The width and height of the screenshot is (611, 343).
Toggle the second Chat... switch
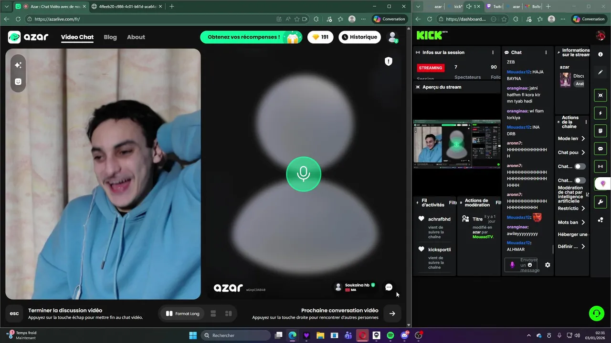[x=579, y=181]
